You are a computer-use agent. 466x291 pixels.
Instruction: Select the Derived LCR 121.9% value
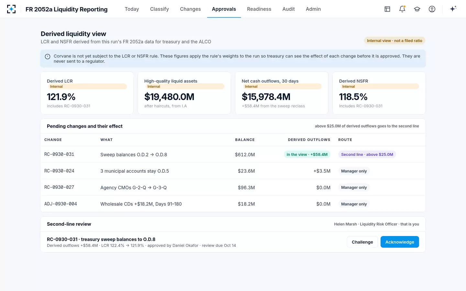point(61,97)
